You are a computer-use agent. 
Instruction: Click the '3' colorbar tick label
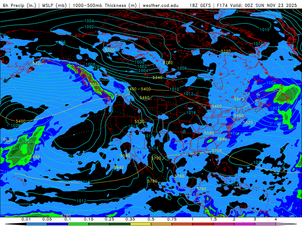(x=255, y=219)
